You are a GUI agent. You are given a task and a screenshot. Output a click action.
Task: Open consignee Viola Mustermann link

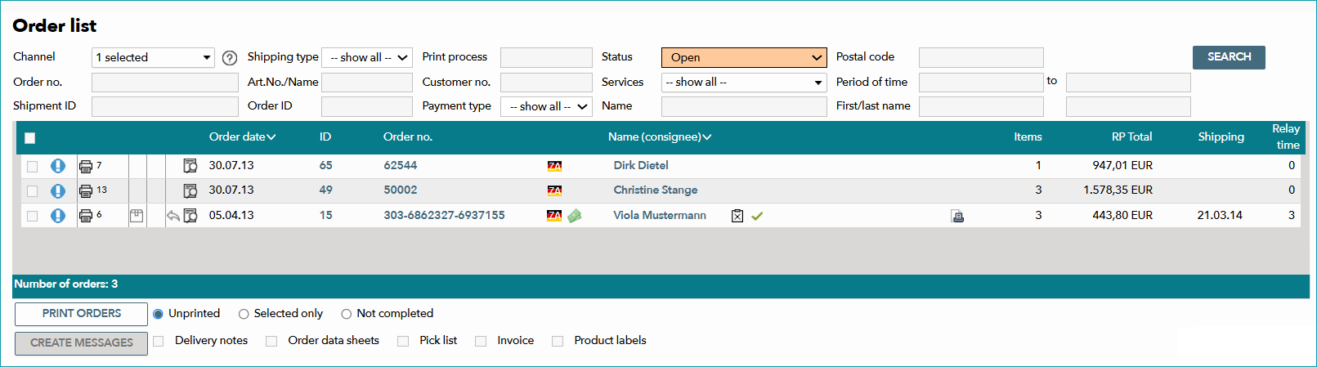click(x=660, y=215)
